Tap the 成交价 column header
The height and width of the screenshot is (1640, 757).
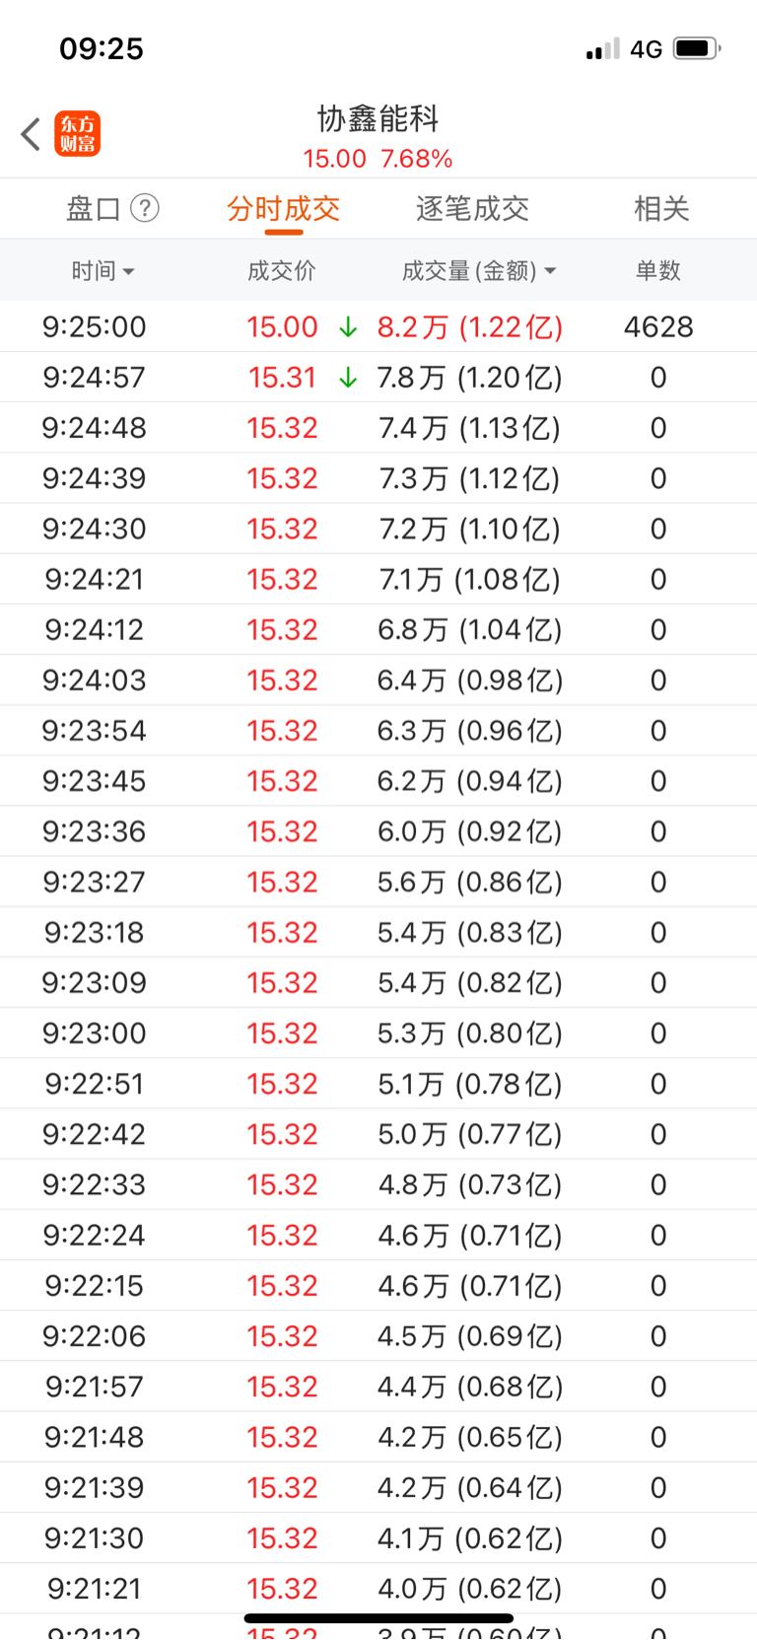[x=282, y=270]
